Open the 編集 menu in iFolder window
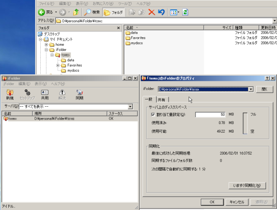 (x=25, y=83)
